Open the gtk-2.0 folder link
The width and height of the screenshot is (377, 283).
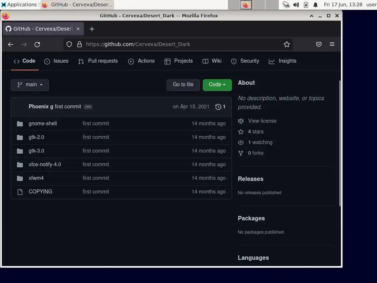[36, 137]
